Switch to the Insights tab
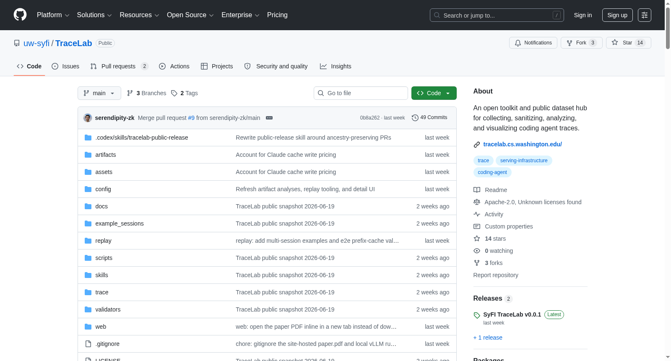The height and width of the screenshot is (361, 671). pyautogui.click(x=335, y=66)
